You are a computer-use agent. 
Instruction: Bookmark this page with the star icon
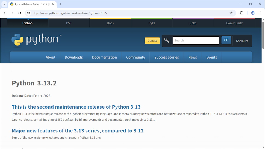pos(231,13)
